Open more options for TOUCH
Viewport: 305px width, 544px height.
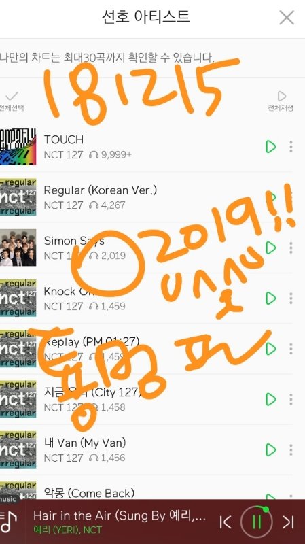click(x=291, y=147)
